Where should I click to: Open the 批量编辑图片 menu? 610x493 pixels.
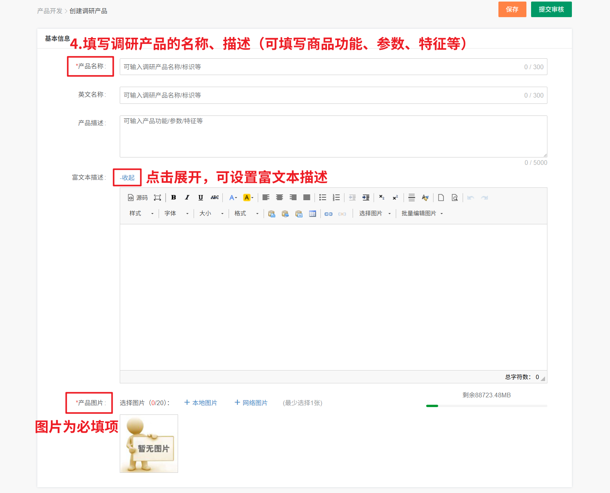(422, 213)
